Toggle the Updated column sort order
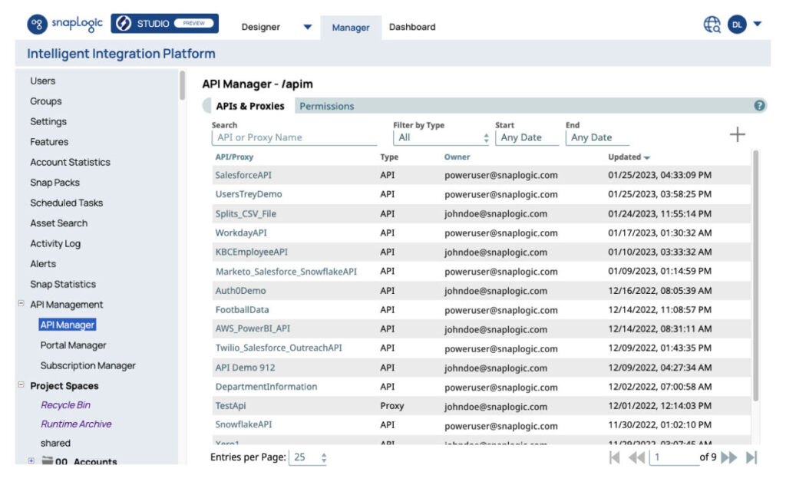Viewport: 786px width, 485px height. [x=627, y=157]
